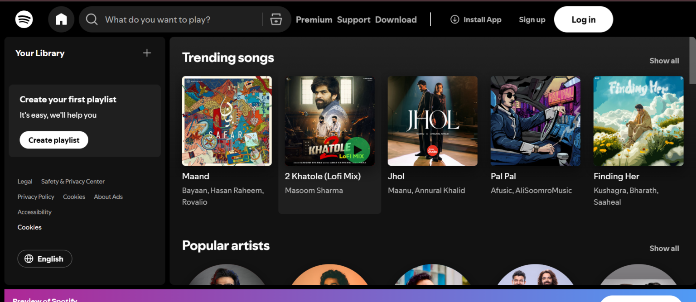Click the search magnifier icon
Viewport: 696px width, 302px height.
pos(92,19)
